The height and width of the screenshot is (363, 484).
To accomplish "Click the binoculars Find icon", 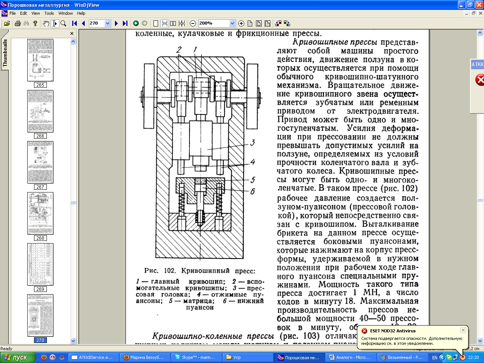I will [26, 23].
